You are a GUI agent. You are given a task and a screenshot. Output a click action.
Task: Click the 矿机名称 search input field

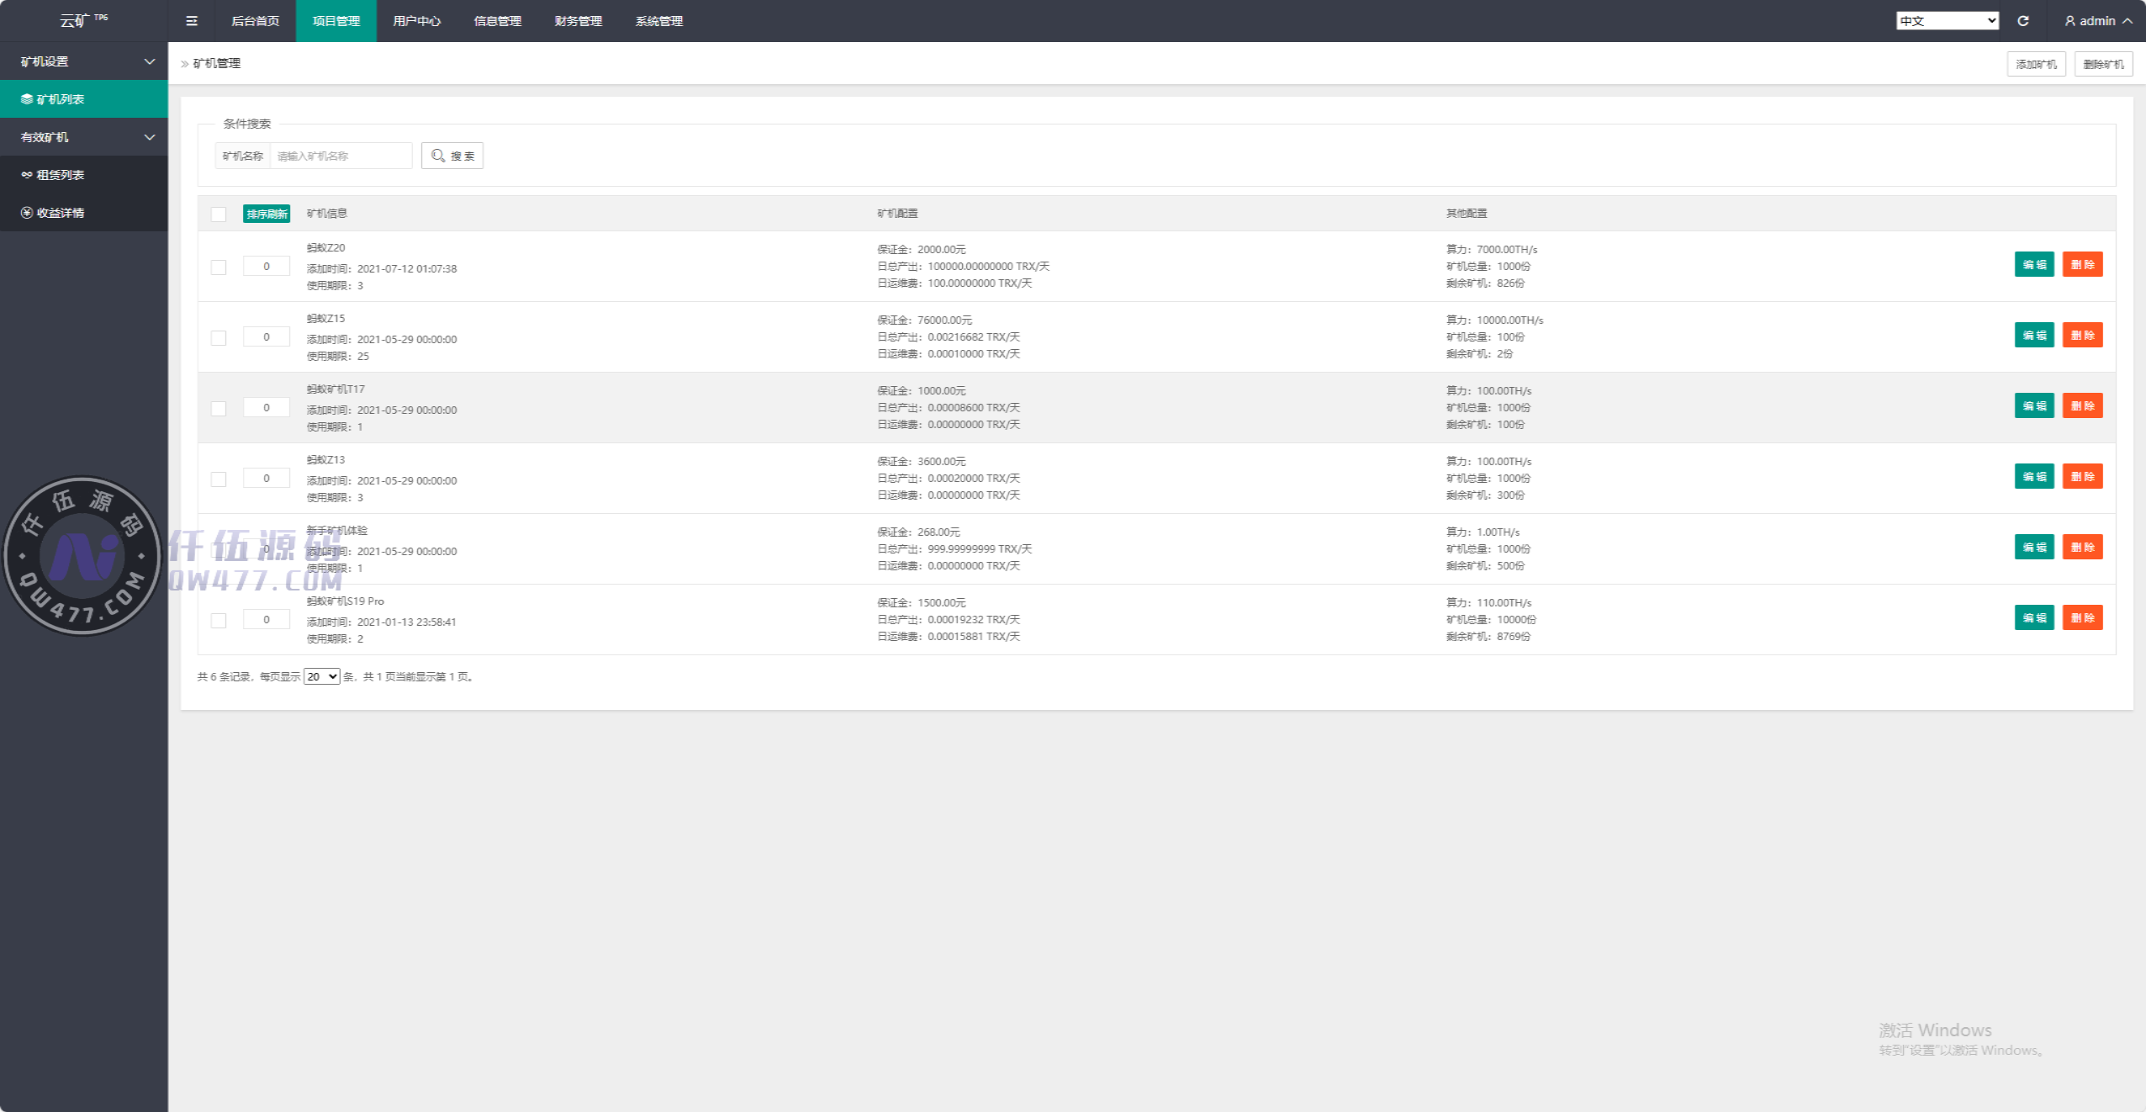[x=341, y=156]
